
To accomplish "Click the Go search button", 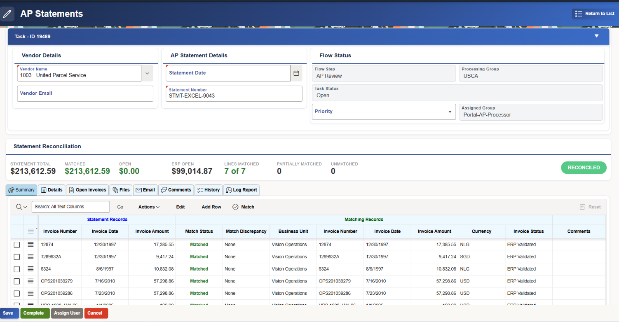I will [x=120, y=207].
